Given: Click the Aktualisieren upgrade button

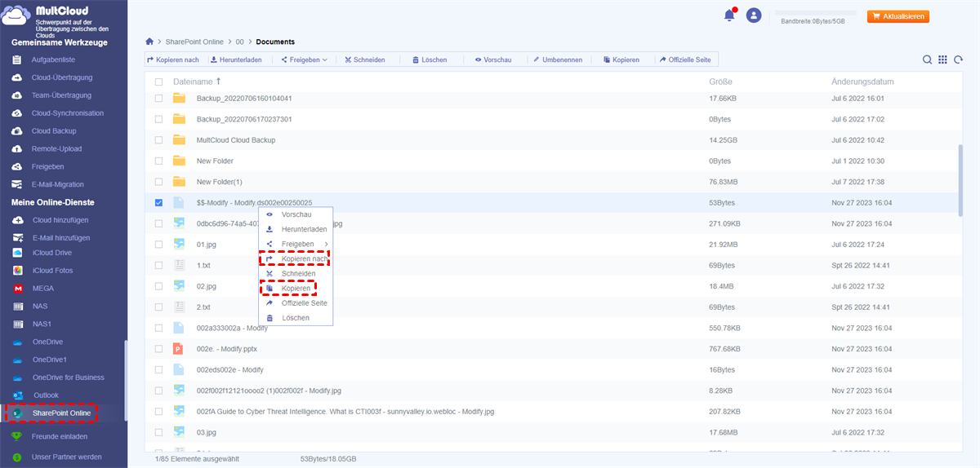Looking at the screenshot, I should tap(898, 15).
